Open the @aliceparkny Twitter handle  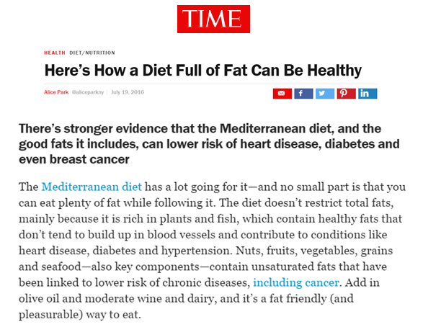(x=88, y=92)
